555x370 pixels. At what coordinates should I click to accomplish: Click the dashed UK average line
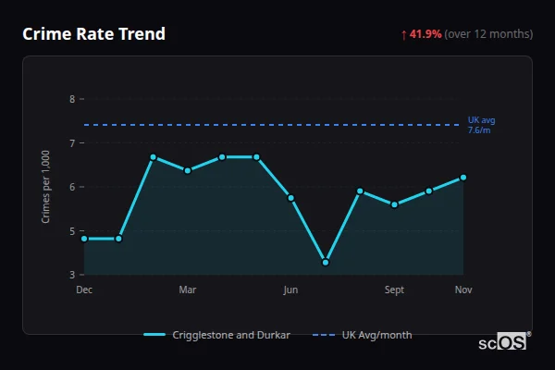[271, 125]
